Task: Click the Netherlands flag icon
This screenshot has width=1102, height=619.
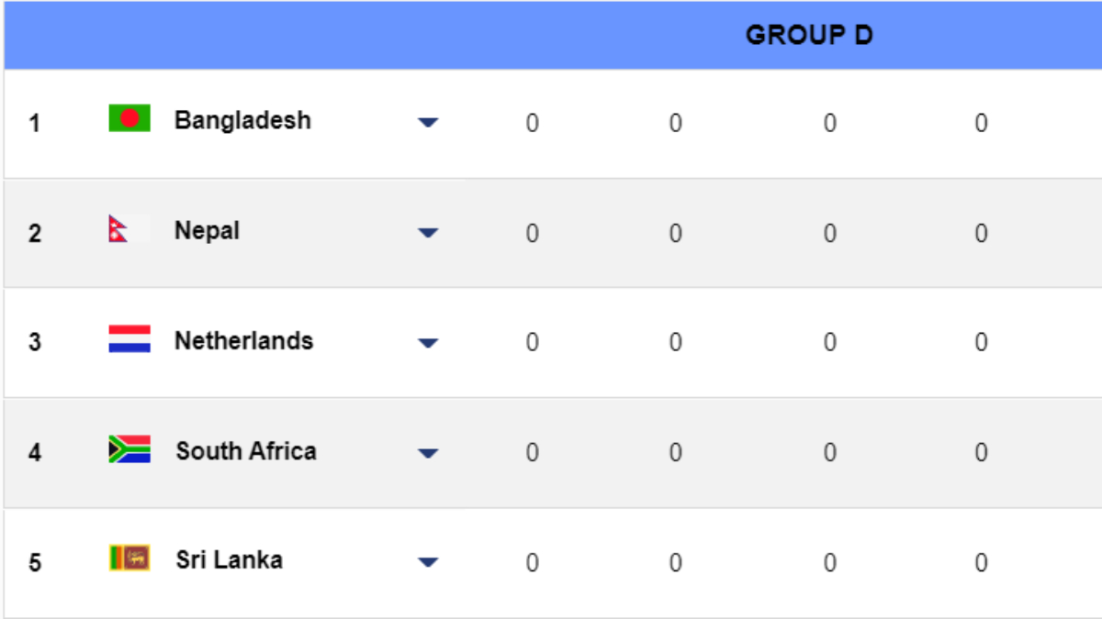Action: [129, 339]
